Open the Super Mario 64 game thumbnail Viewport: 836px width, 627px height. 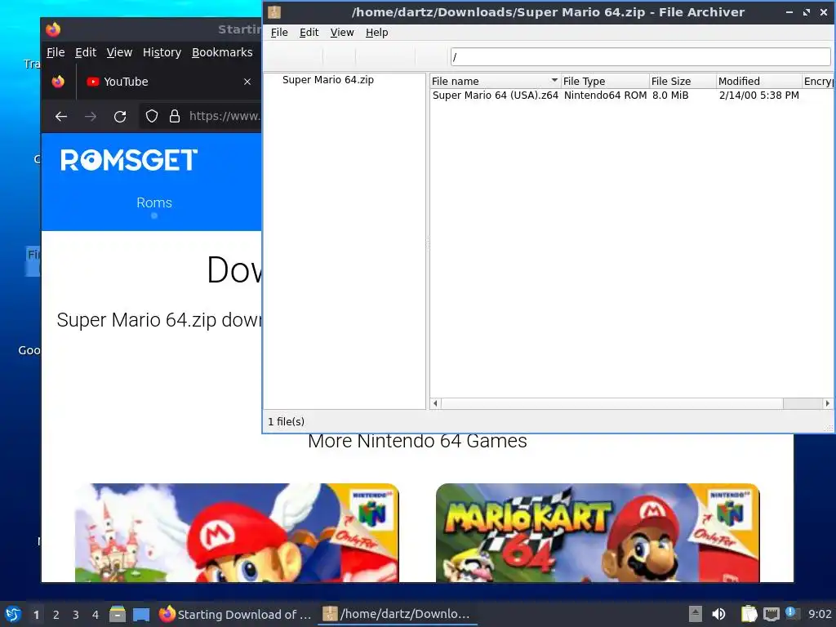point(237,532)
